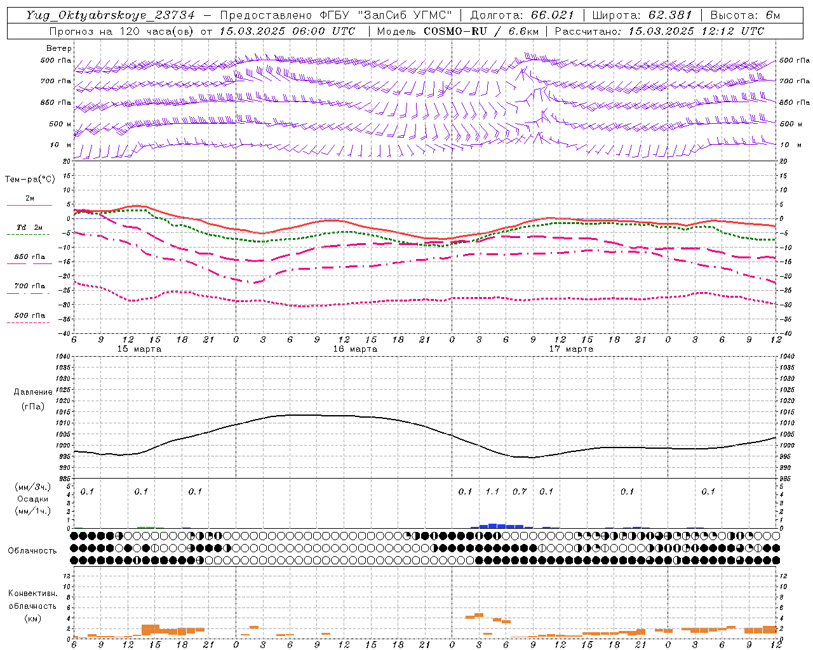Click the Прогноз на 120 часа(ов) text
813x650 pixels.
click(122, 31)
